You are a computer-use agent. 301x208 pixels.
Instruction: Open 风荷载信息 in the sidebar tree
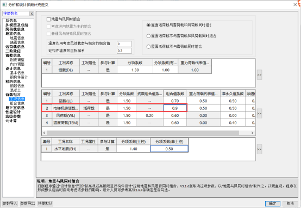[15, 29]
